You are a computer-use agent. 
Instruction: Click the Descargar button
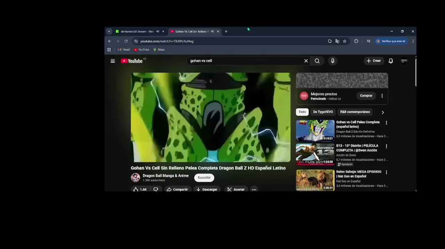tap(207, 190)
